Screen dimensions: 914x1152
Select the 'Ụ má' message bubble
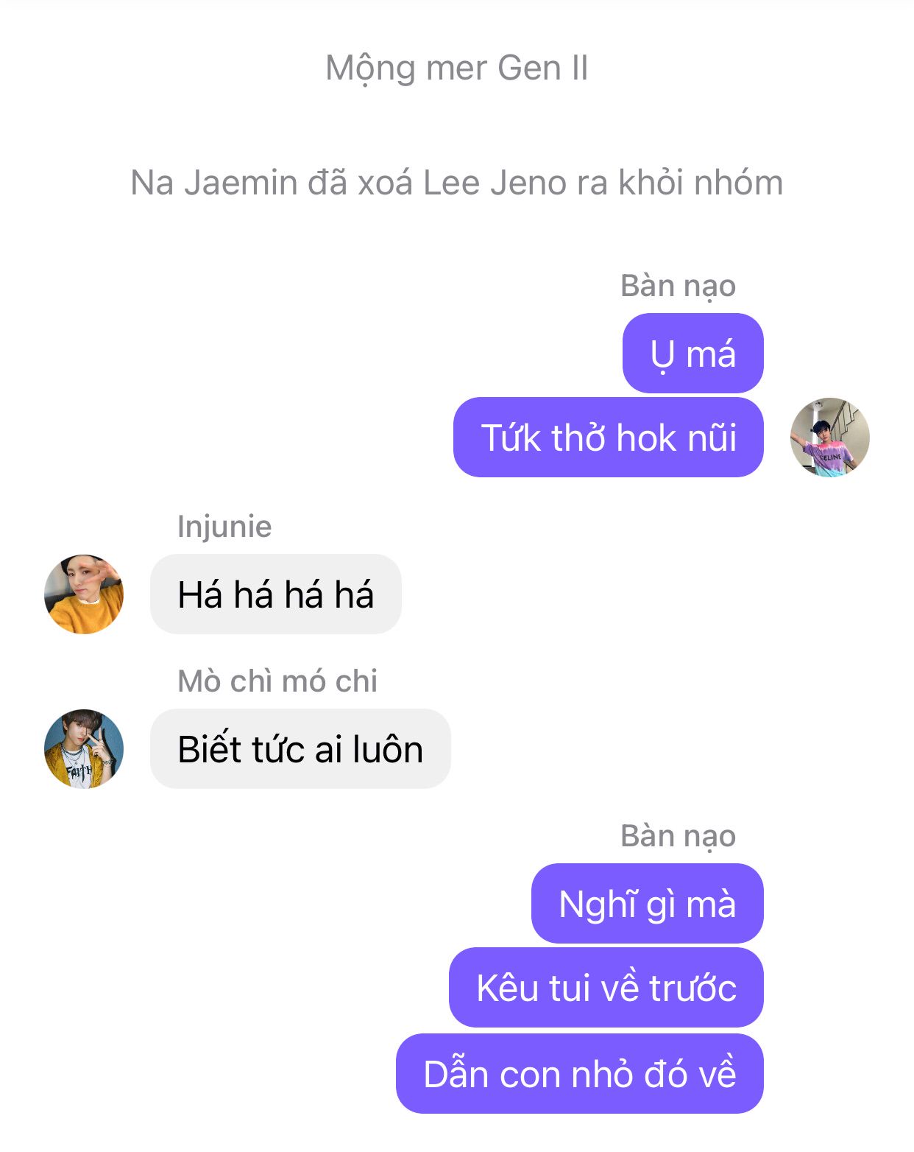click(x=693, y=354)
